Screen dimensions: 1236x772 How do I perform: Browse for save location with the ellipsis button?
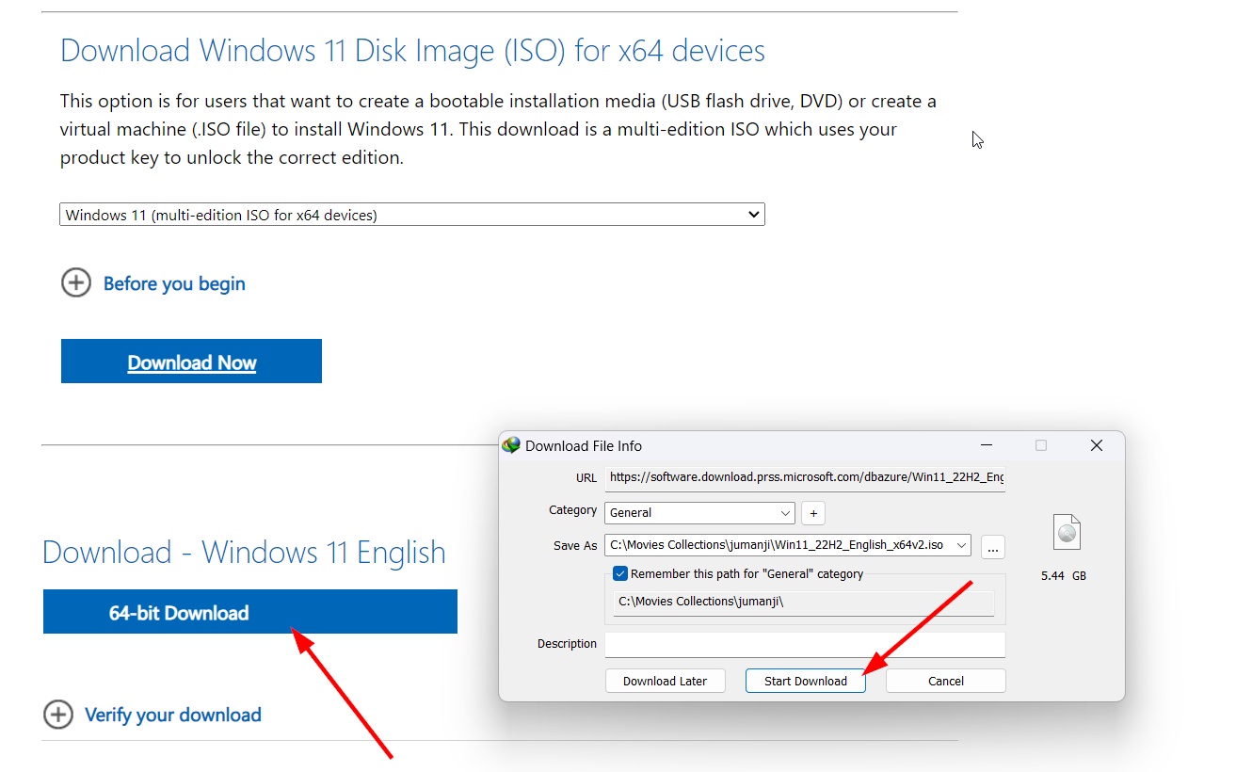click(993, 547)
